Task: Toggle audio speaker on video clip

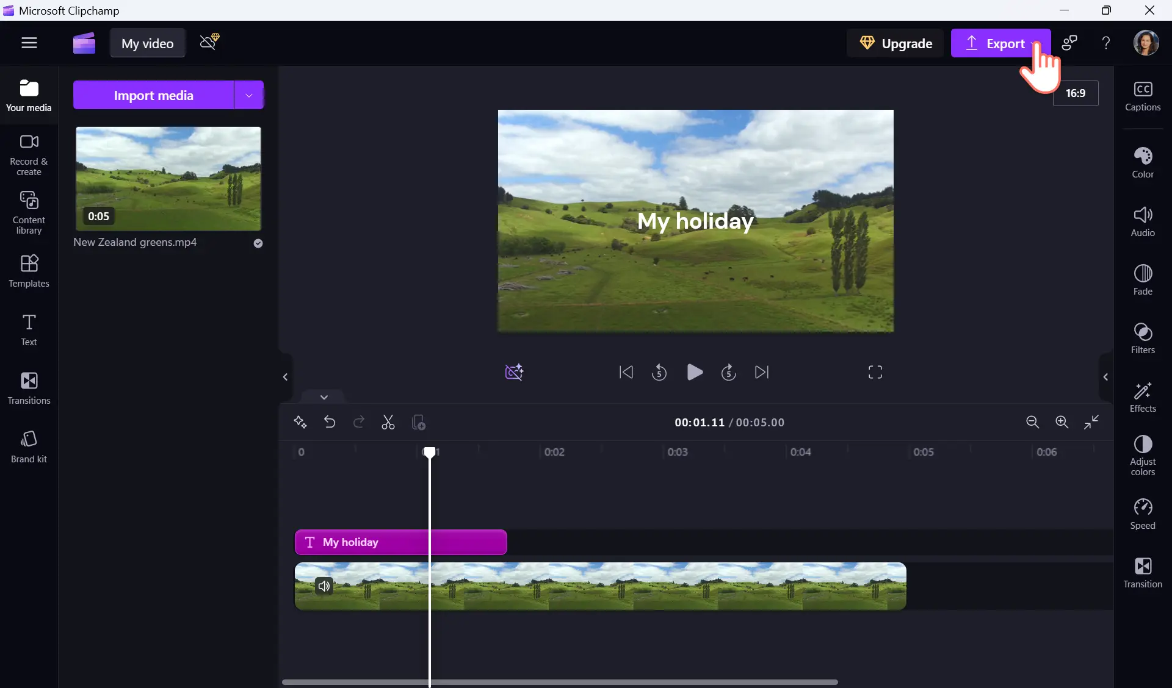Action: (x=323, y=586)
